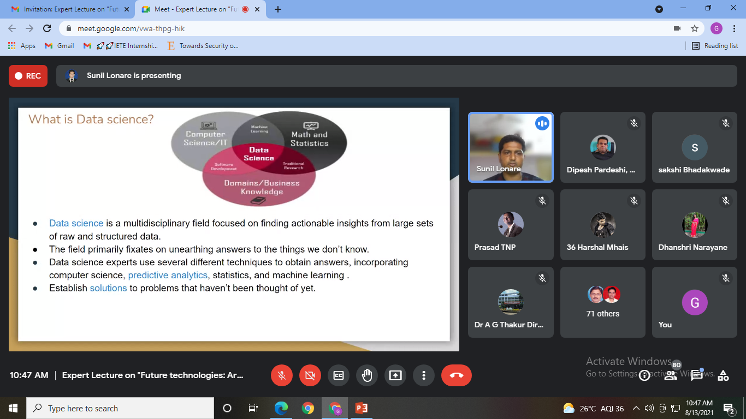The image size is (746, 419).
Task: Open the chat with everyone panel
Action: (697, 375)
